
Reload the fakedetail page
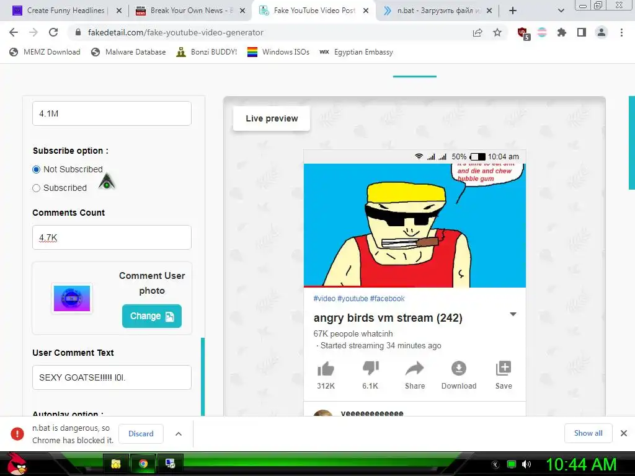(53, 32)
